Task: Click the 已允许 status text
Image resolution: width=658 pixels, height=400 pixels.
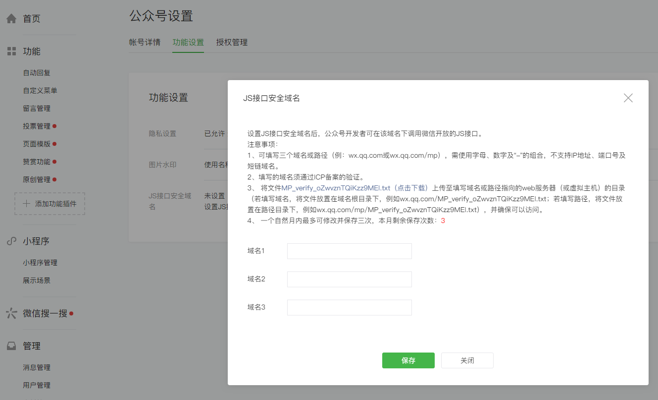Action: (214, 133)
